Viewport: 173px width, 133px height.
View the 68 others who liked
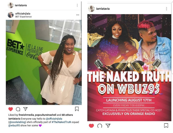tap(67, 115)
